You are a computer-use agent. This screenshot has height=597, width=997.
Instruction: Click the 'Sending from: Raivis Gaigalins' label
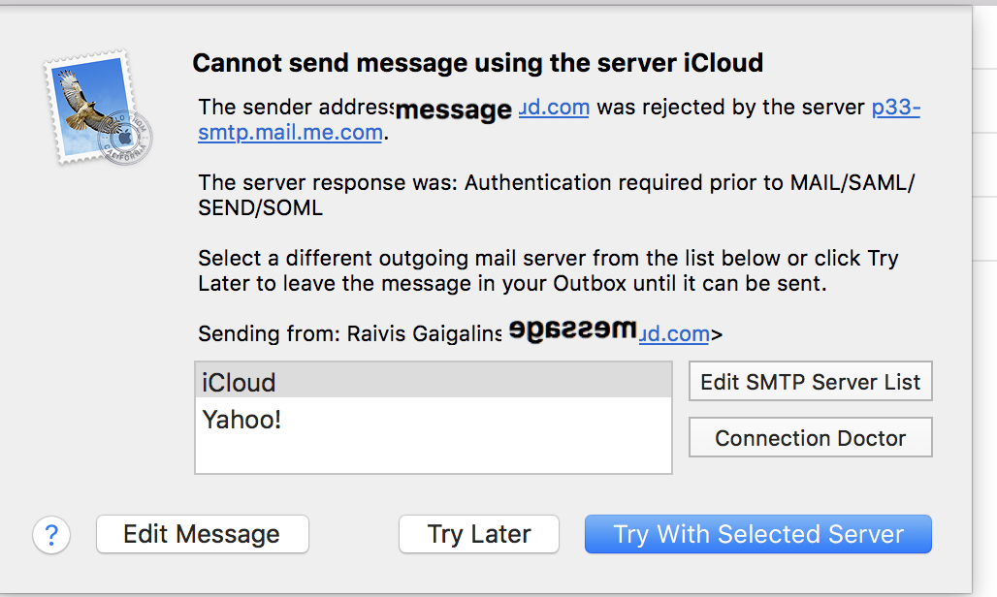349,334
